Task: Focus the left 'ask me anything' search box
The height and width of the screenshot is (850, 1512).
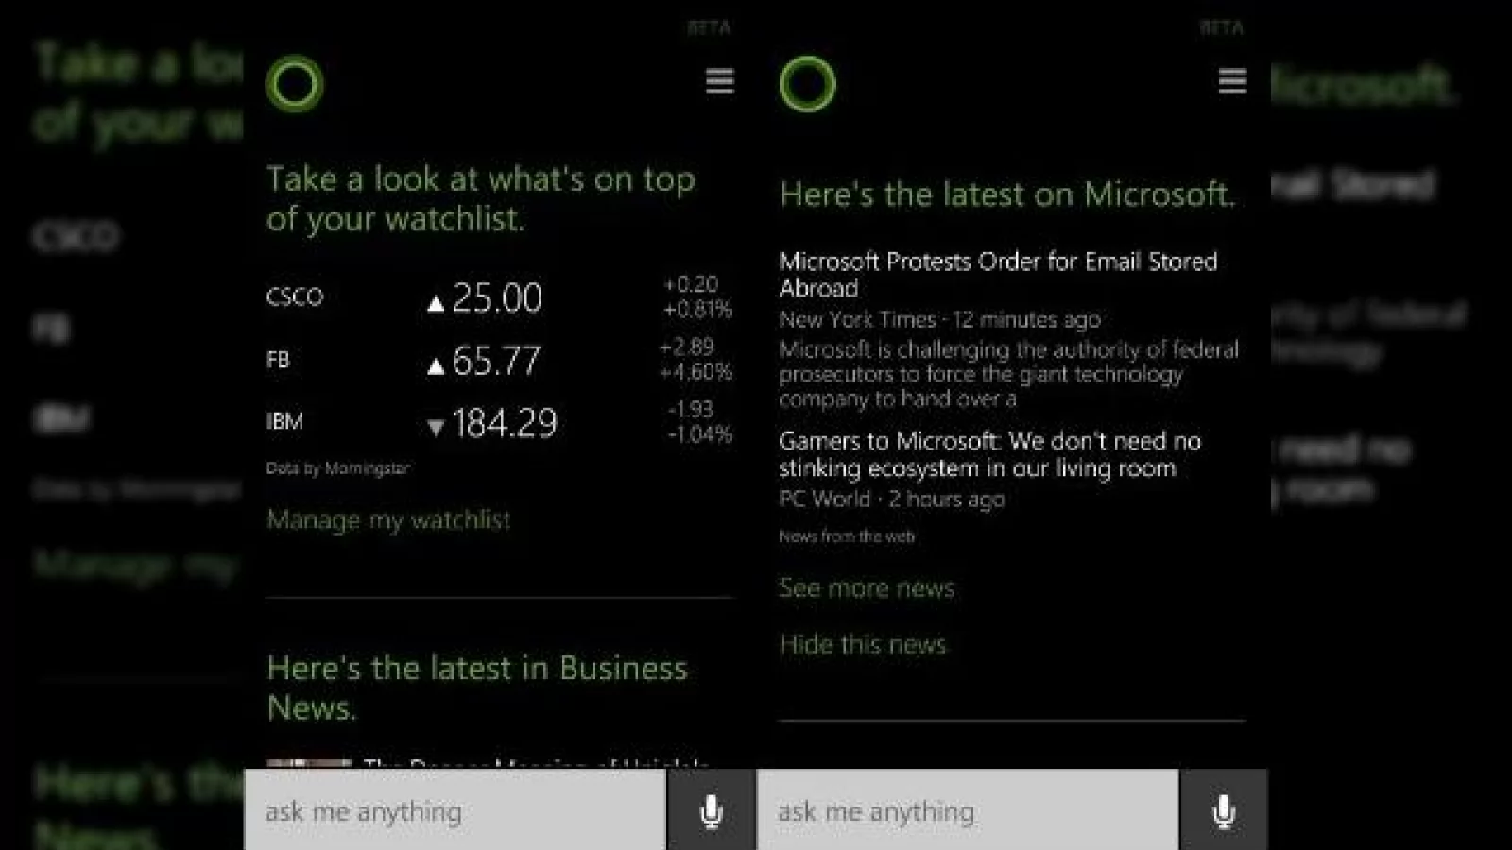Action: click(455, 810)
